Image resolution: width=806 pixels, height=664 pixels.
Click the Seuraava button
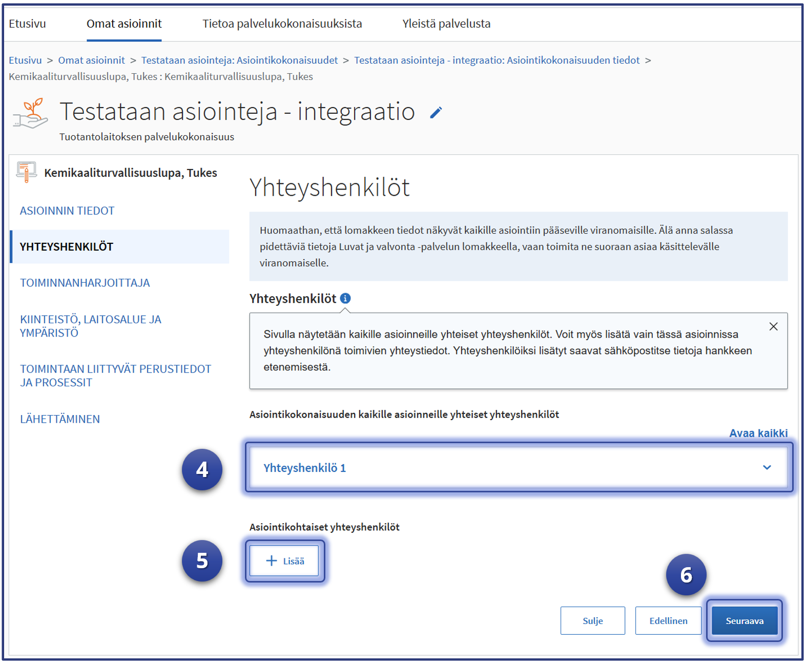point(744,620)
